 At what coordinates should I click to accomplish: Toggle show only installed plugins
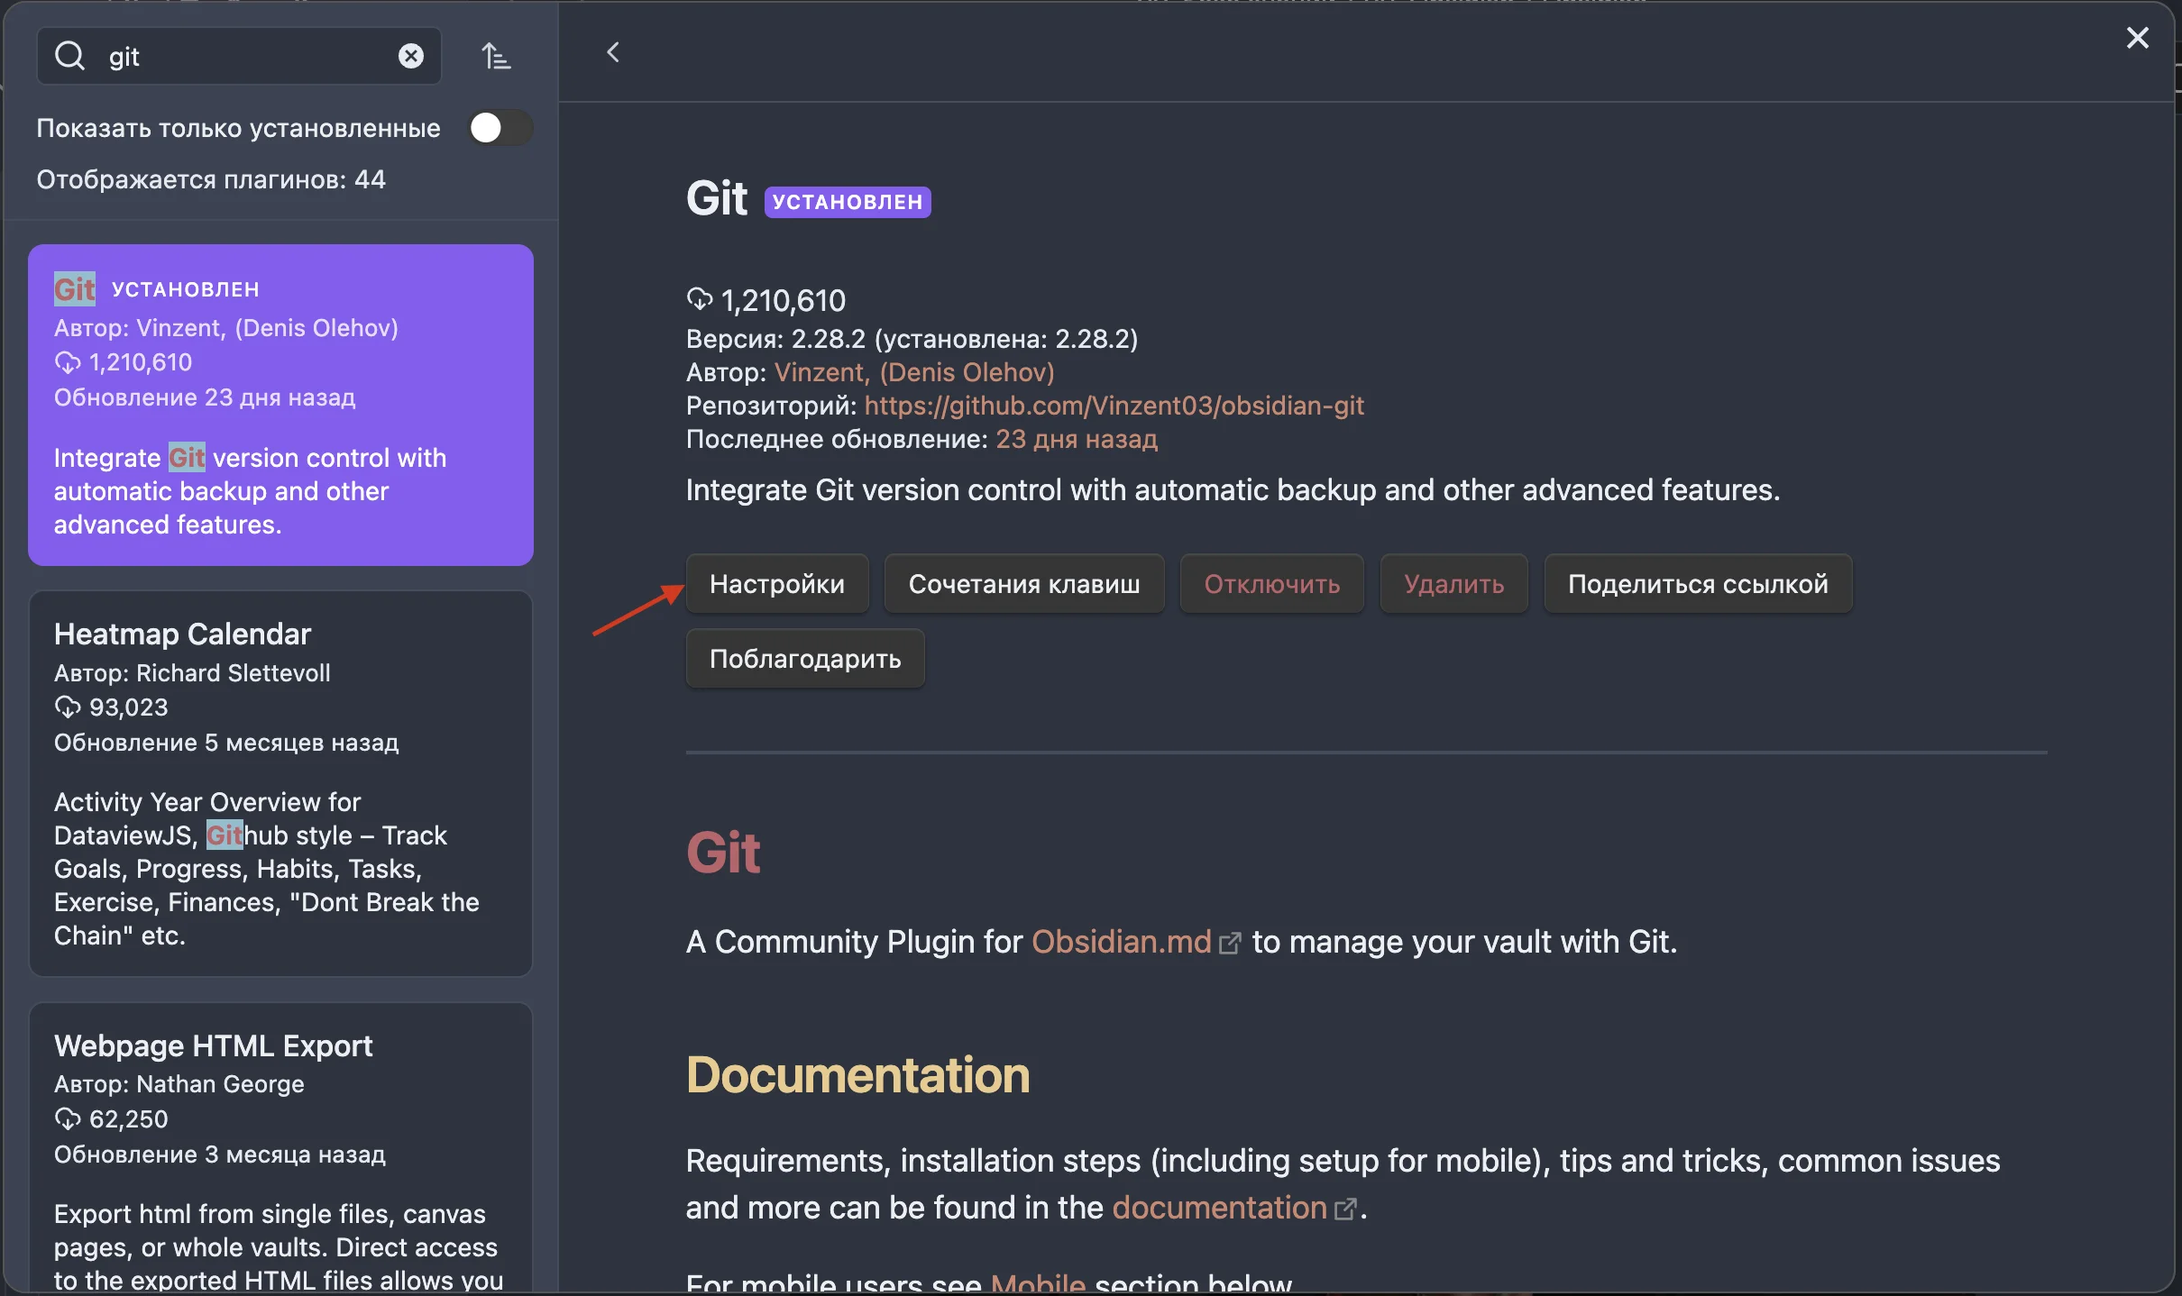click(x=500, y=128)
